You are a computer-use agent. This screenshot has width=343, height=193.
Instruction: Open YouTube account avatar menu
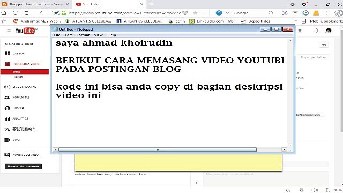[328, 31]
